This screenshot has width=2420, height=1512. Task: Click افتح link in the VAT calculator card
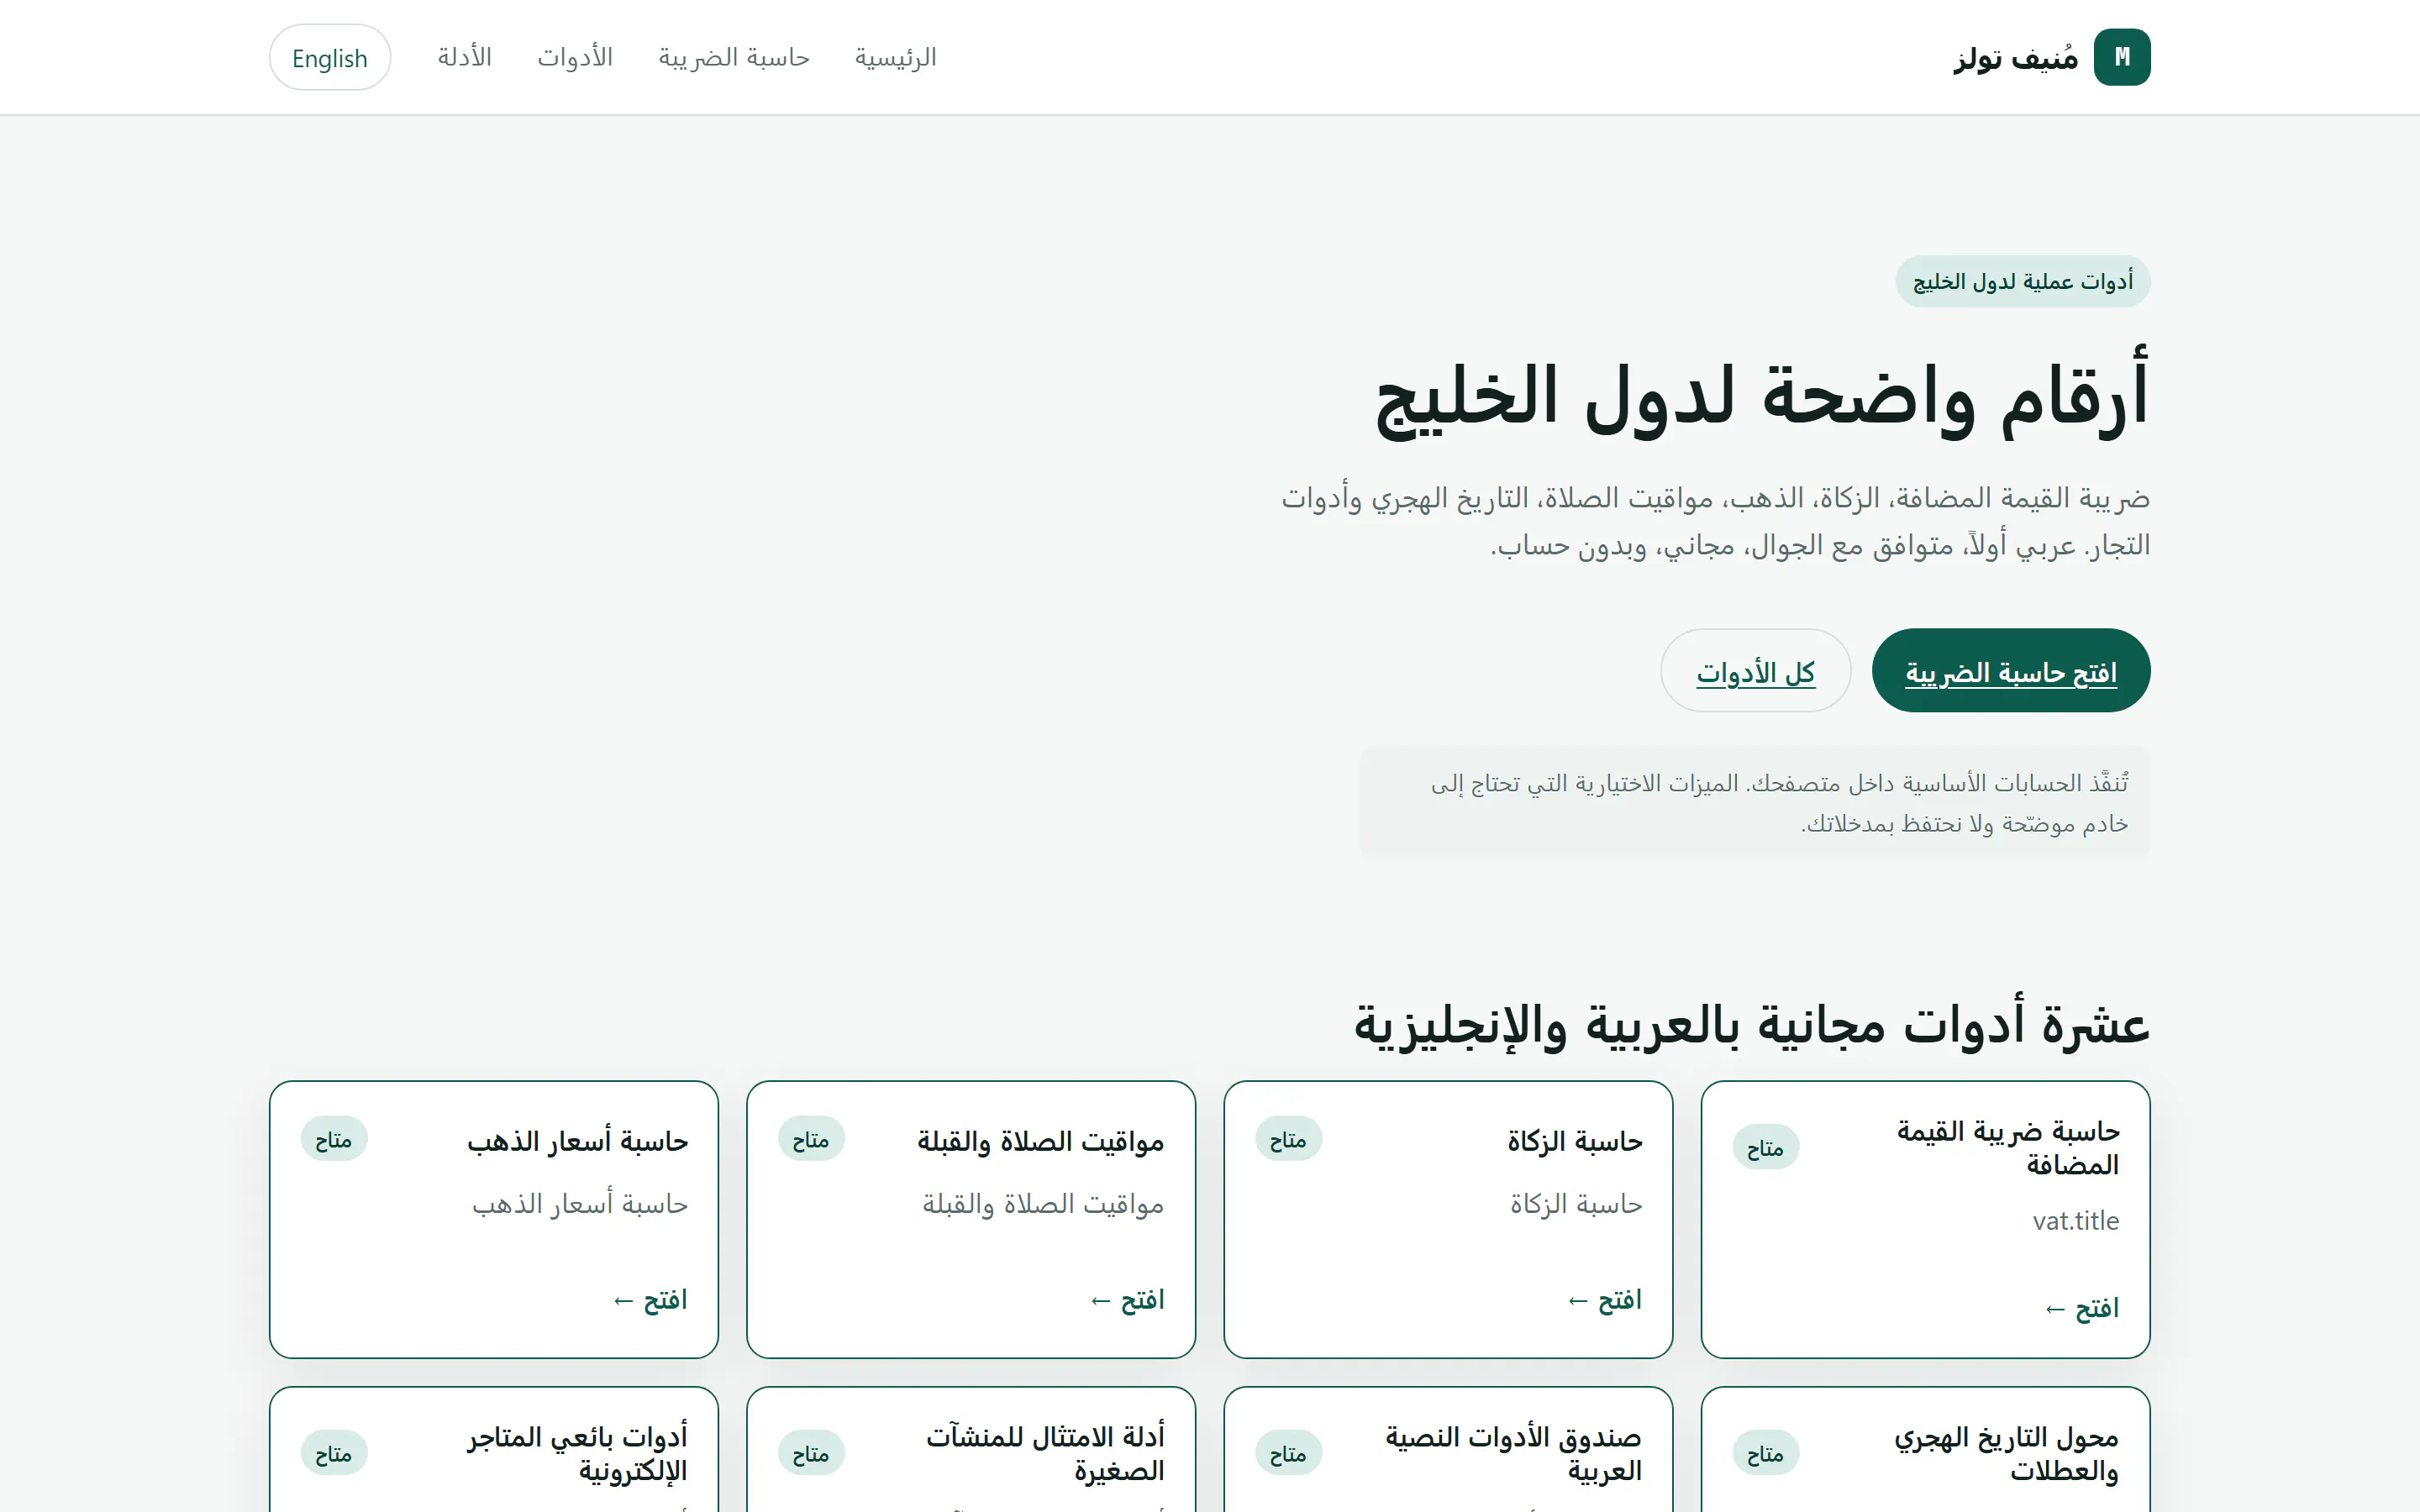pyautogui.click(x=2082, y=1308)
